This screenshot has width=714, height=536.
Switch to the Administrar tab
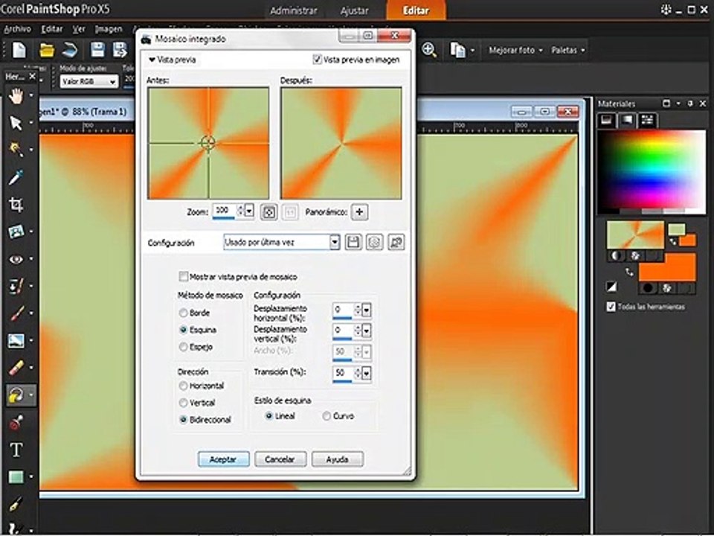pos(294,10)
